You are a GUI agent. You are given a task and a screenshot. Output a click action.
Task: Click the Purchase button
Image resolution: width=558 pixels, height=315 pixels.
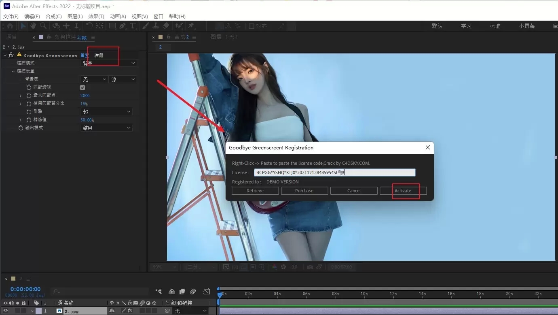[304, 190]
